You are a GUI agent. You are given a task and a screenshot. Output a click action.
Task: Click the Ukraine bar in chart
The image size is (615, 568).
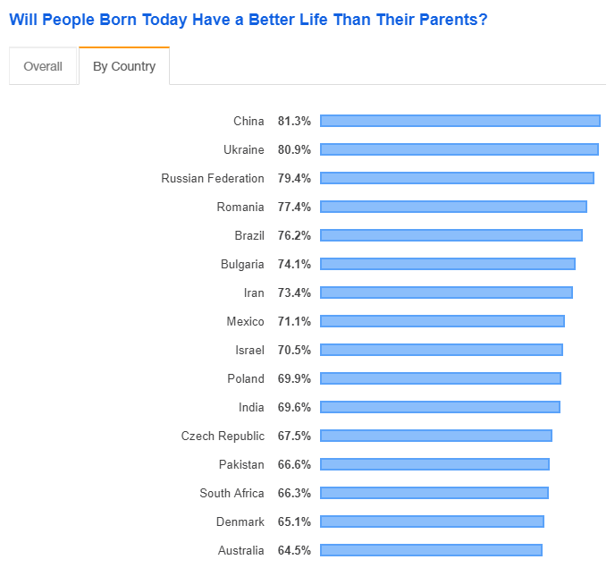[459, 149]
